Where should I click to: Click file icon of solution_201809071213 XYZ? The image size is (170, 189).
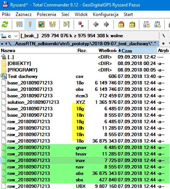pyautogui.click(x=4, y=102)
